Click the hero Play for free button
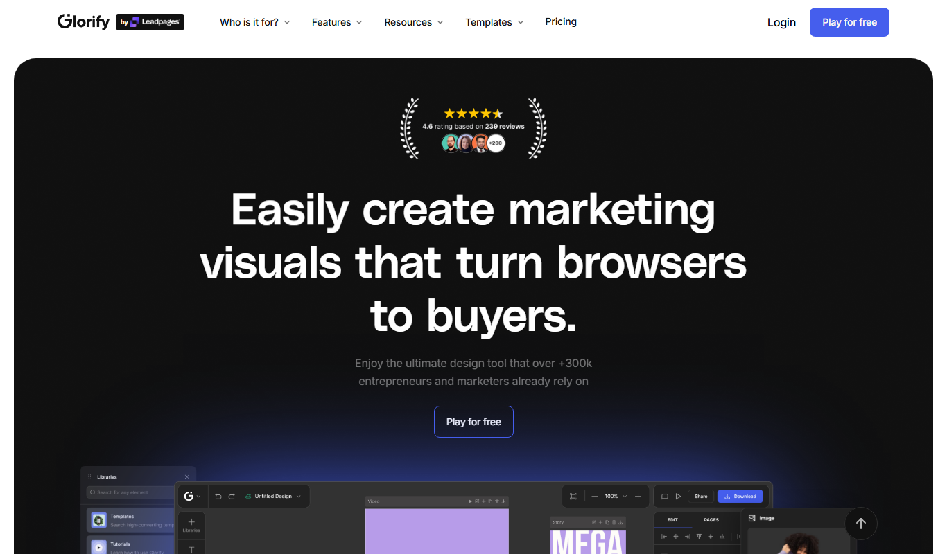Image resolution: width=947 pixels, height=554 pixels. pyautogui.click(x=473, y=422)
